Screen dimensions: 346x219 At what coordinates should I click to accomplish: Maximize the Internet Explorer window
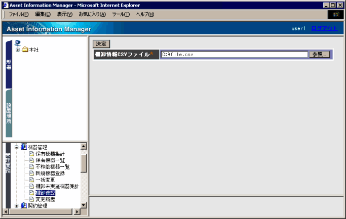tap(333, 5)
